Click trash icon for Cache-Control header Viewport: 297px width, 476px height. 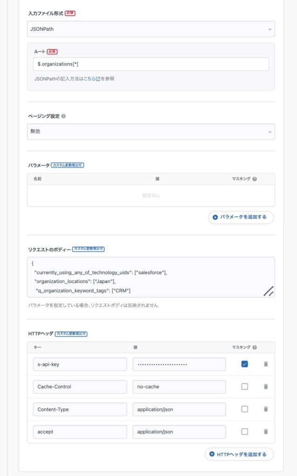click(266, 386)
